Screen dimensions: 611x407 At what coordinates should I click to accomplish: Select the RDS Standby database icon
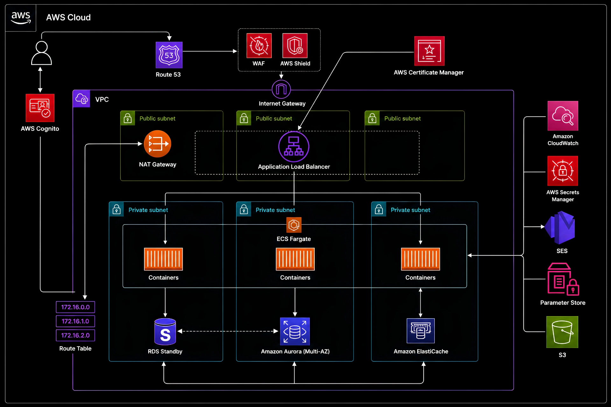coord(165,332)
